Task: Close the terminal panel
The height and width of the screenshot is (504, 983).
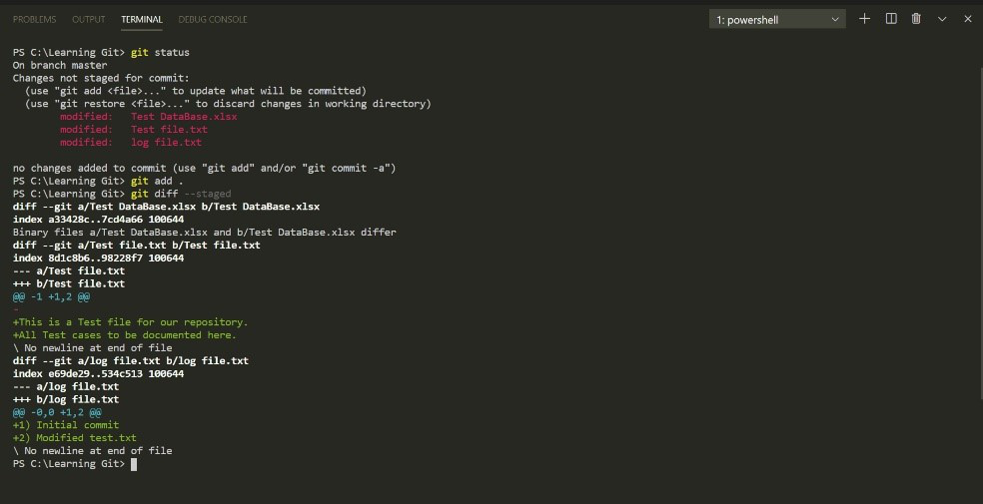Action: pos(967,19)
